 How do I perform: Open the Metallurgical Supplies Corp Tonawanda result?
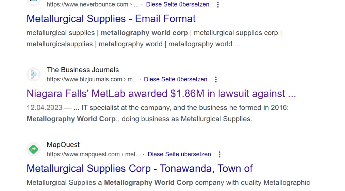point(140,169)
